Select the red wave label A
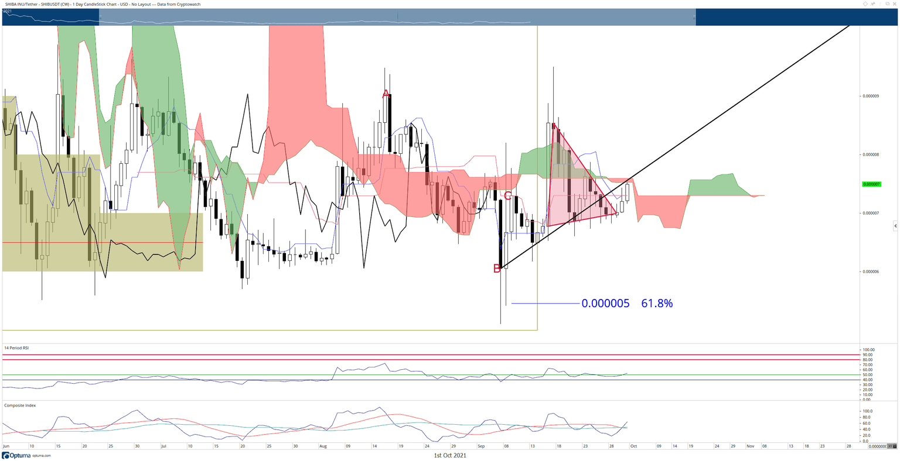Image resolution: width=900 pixels, height=461 pixels. (386, 95)
